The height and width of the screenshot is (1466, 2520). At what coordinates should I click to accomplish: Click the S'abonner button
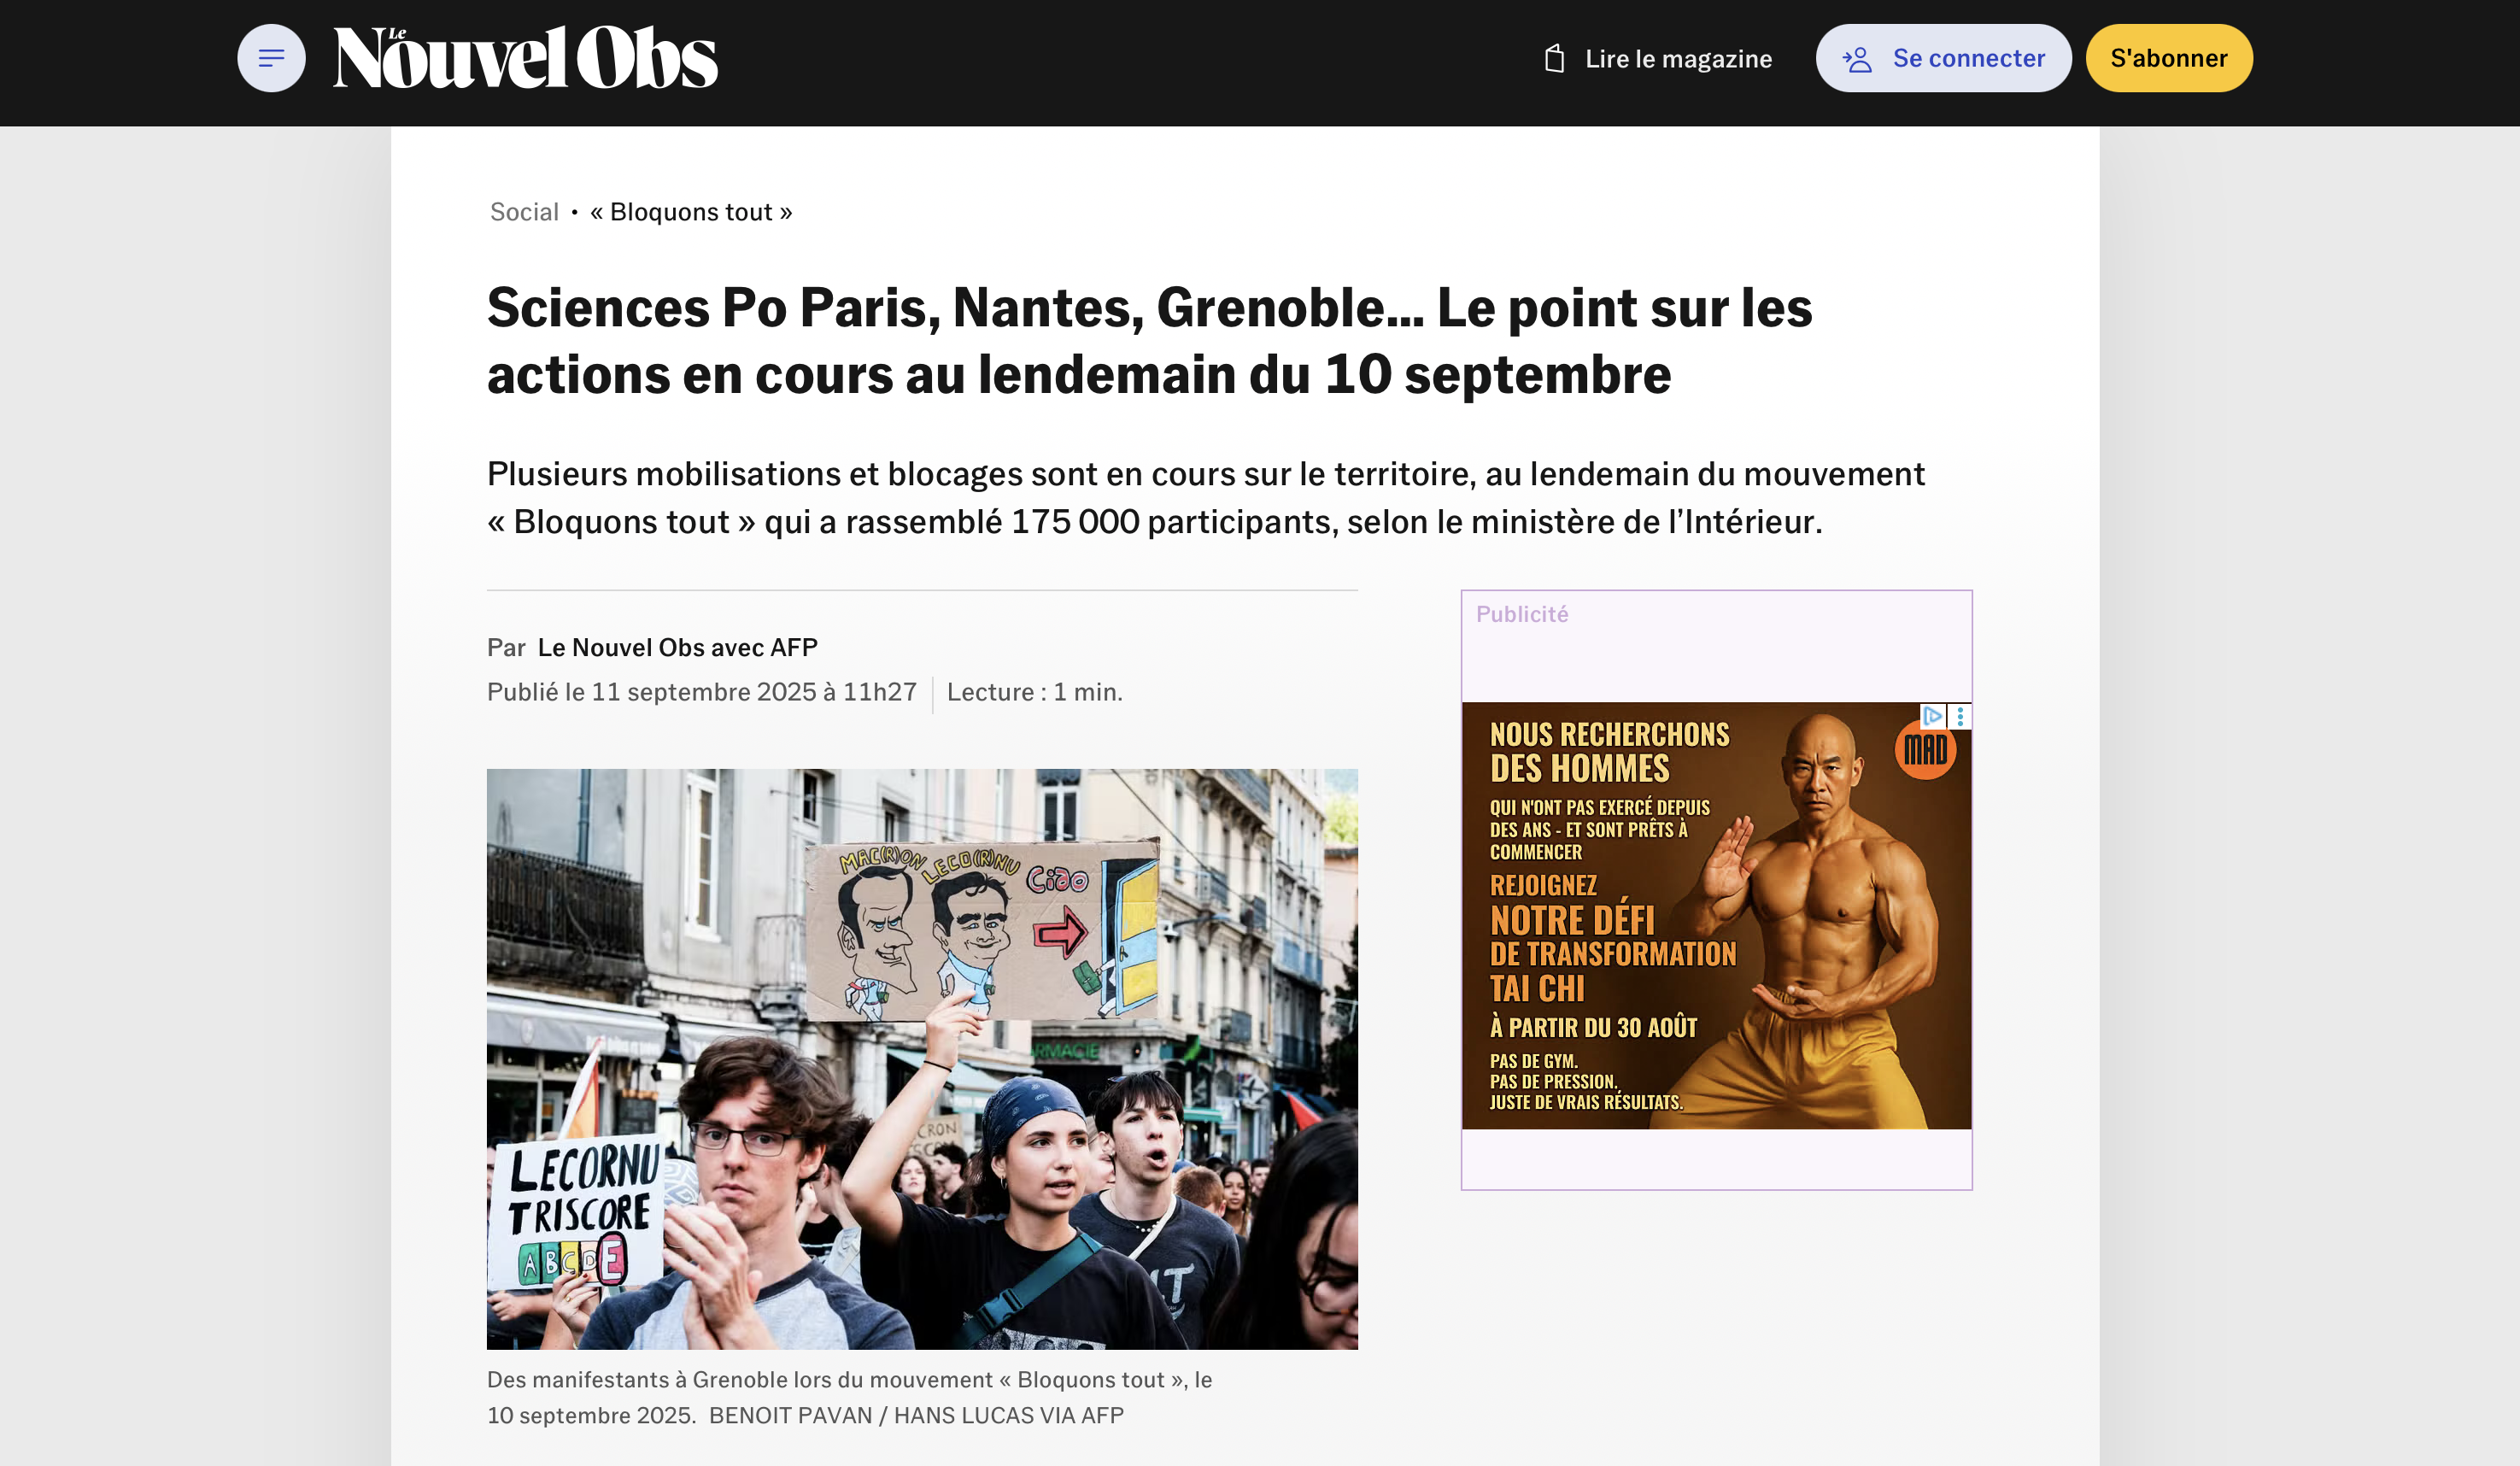[2168, 58]
